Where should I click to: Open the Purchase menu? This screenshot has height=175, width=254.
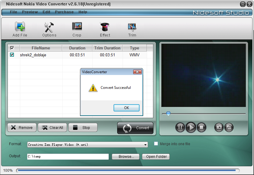click(64, 12)
